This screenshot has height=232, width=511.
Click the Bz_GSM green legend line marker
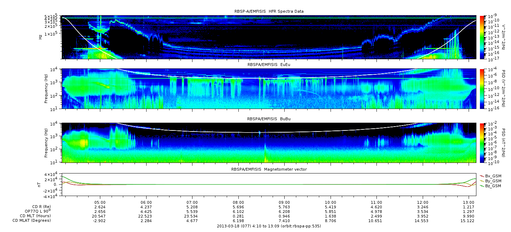click(x=482, y=186)
